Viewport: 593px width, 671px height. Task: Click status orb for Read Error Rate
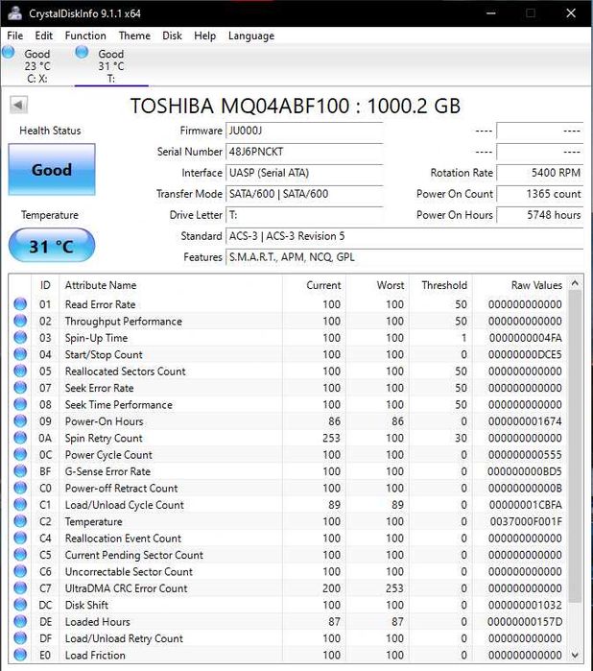pyautogui.click(x=20, y=304)
